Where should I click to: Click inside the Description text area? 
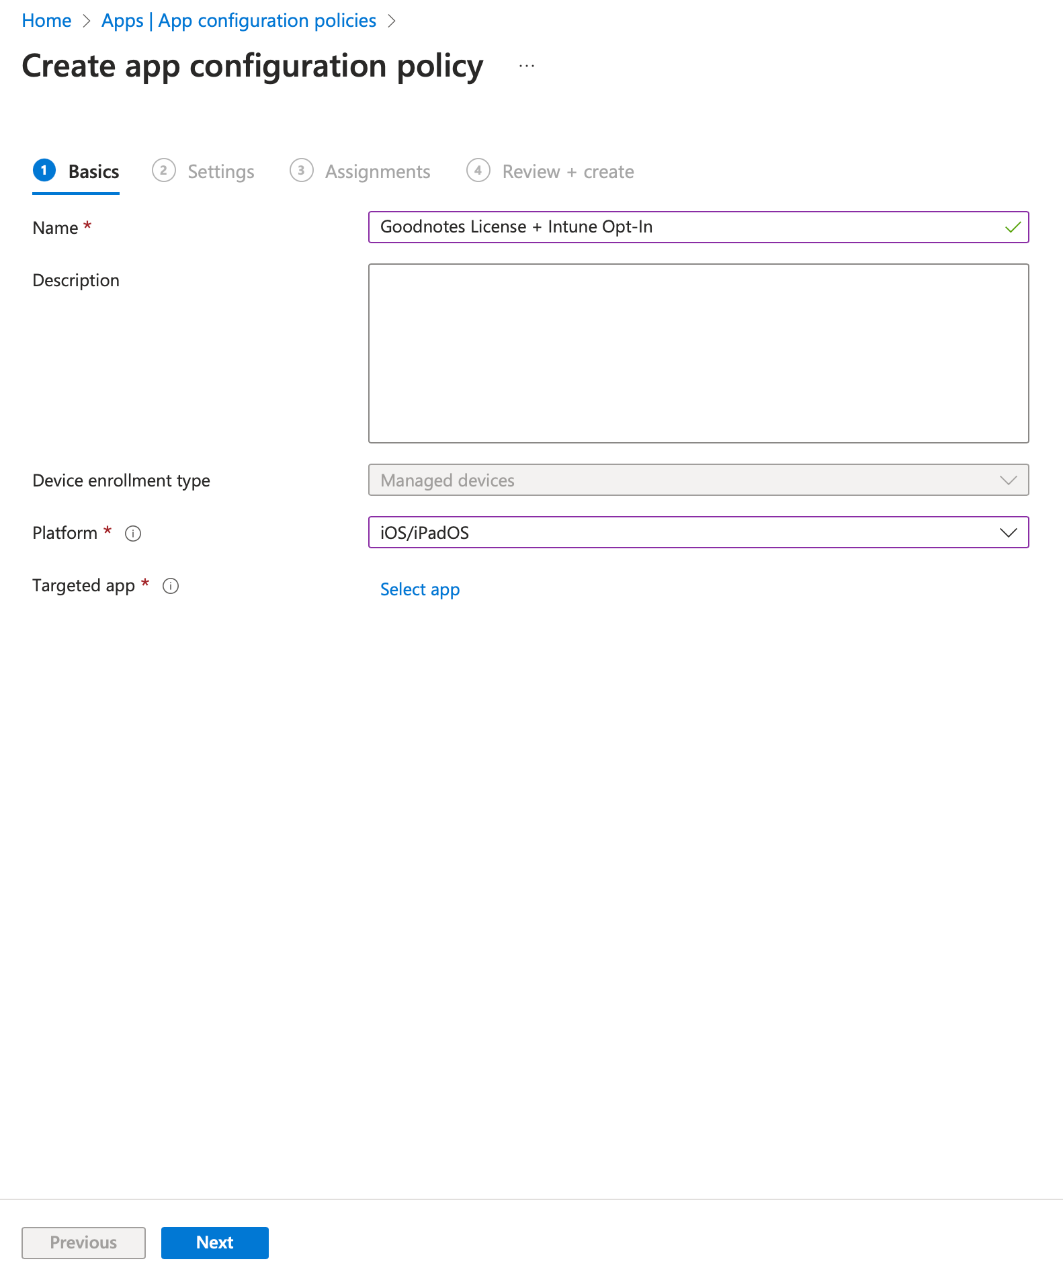697,353
